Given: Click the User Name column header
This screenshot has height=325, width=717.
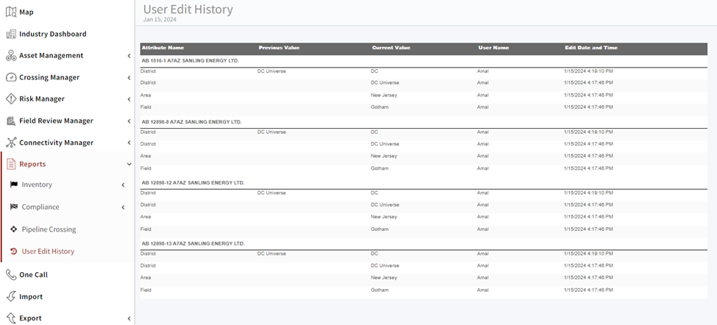Looking at the screenshot, I should (493, 48).
